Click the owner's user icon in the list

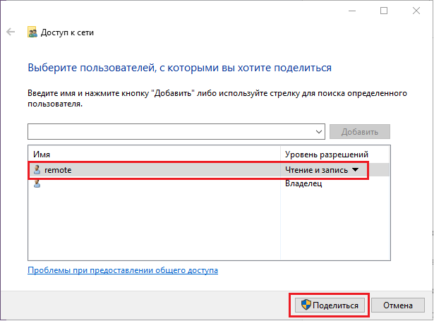coord(37,183)
